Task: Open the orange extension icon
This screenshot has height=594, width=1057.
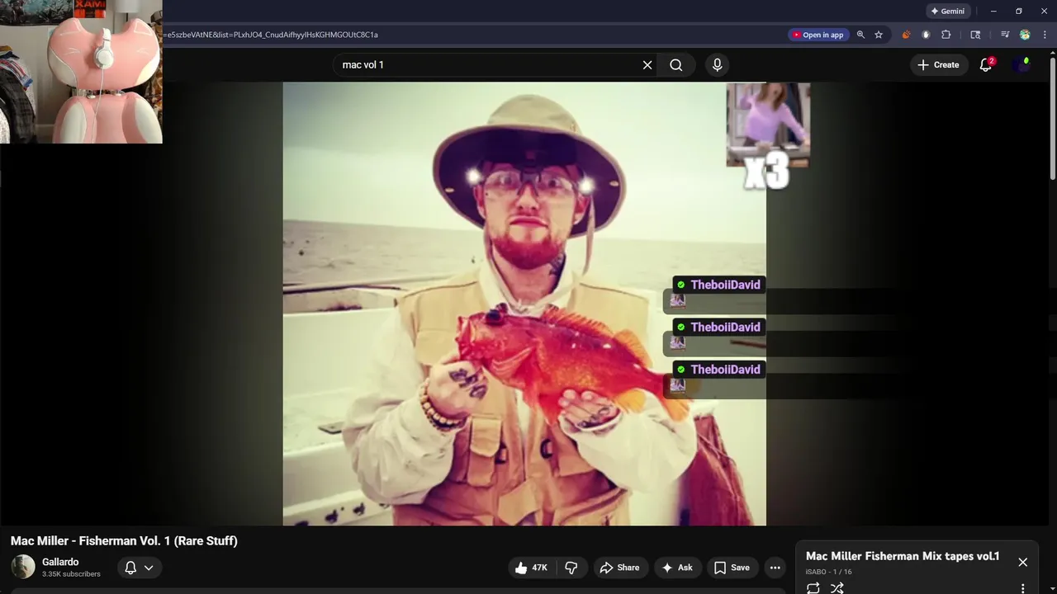Action: pos(906,35)
